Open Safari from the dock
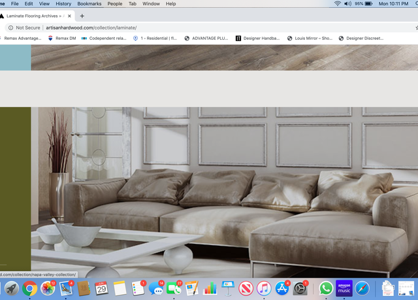Viewport: 418px width, 300px height. click(x=362, y=288)
